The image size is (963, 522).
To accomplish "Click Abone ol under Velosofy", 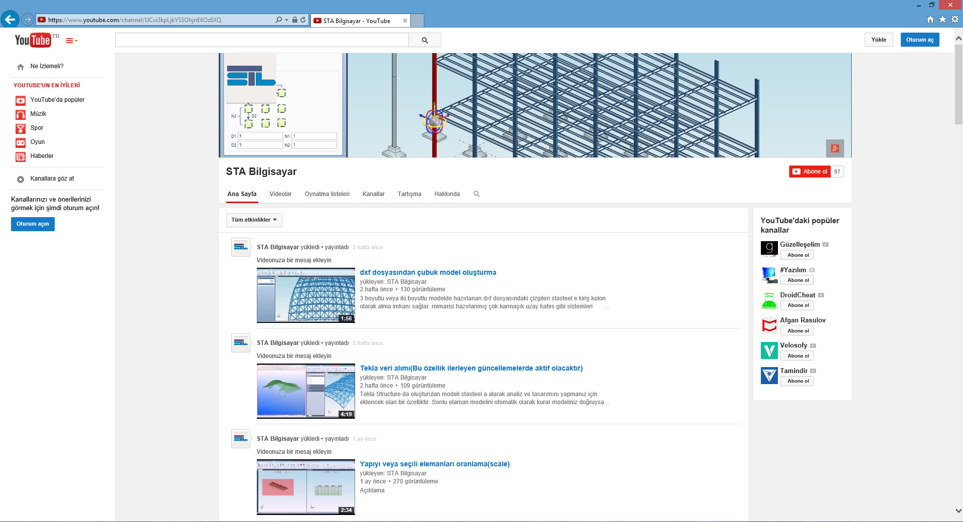I will click(x=797, y=356).
